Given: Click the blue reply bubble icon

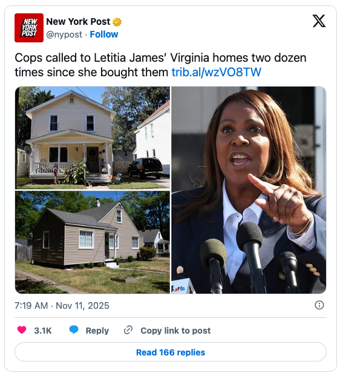Looking at the screenshot, I should tap(74, 330).
